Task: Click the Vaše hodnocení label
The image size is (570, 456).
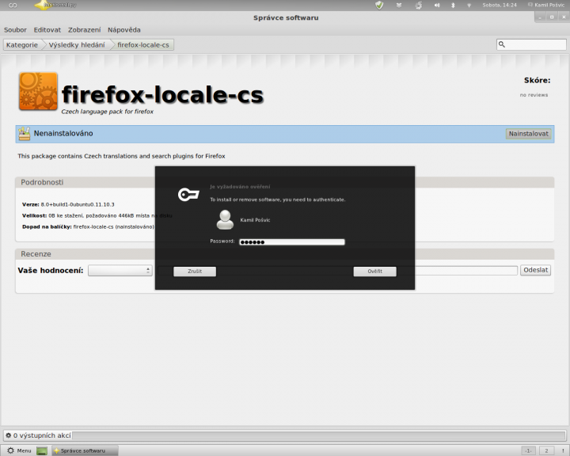Action: point(51,271)
